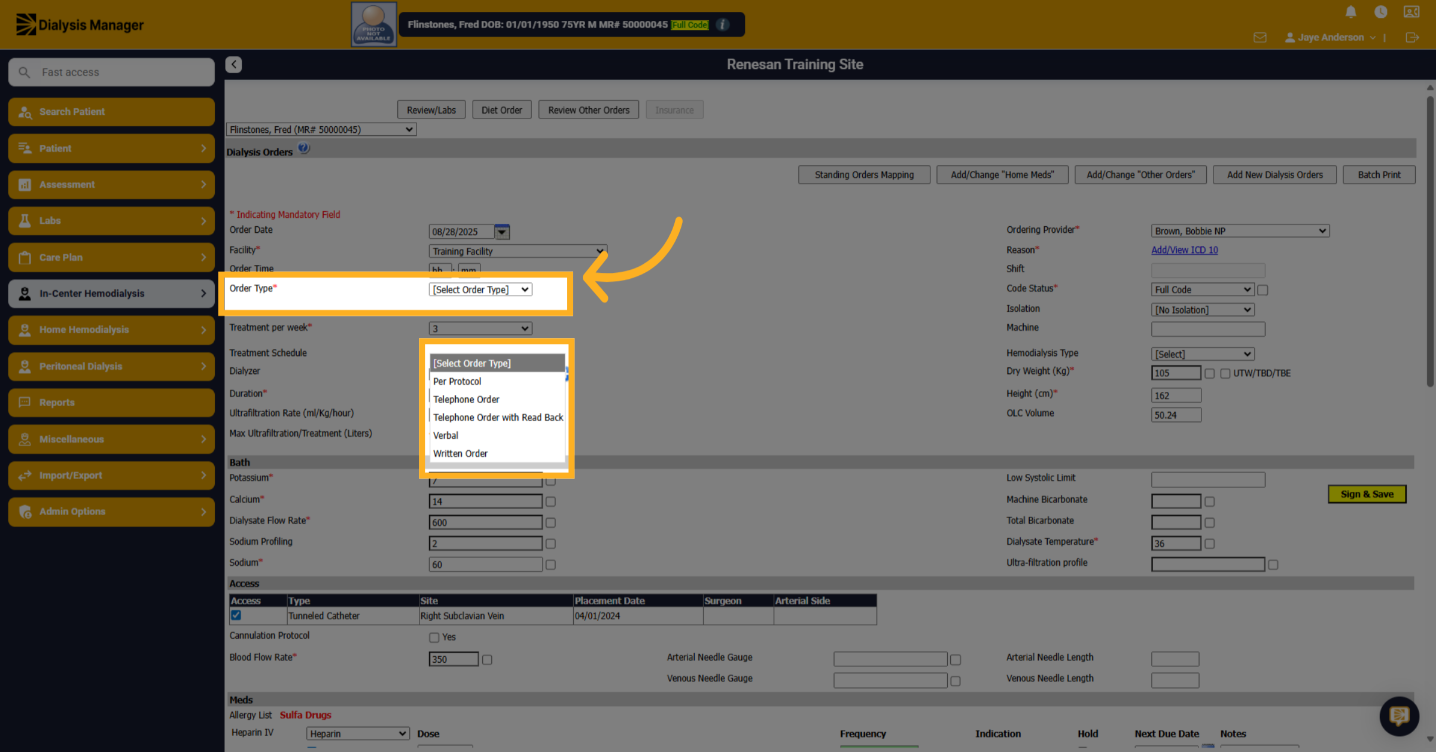The width and height of the screenshot is (1436, 752).
Task: Open the Search Patient sidebar item
Action: point(111,112)
